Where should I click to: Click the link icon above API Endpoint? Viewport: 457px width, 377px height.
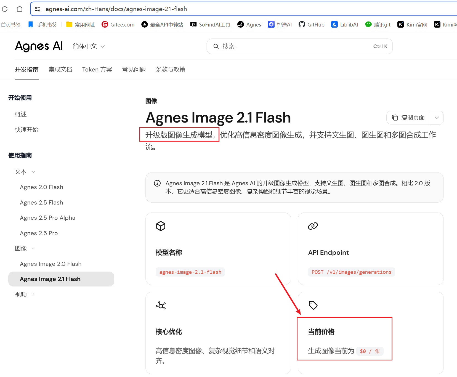click(313, 226)
